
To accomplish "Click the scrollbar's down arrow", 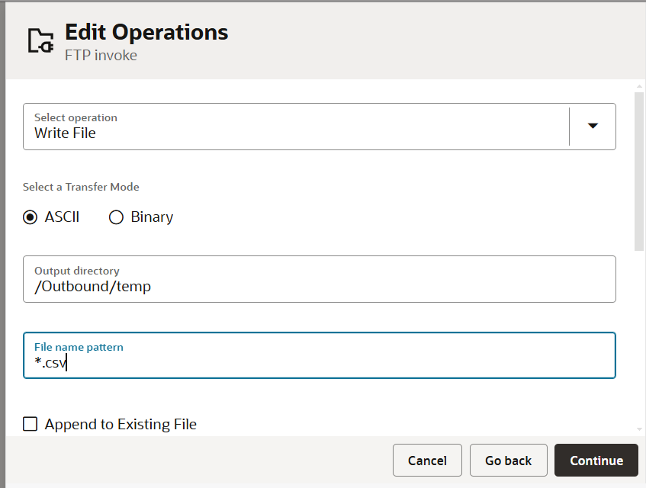I will click(639, 429).
